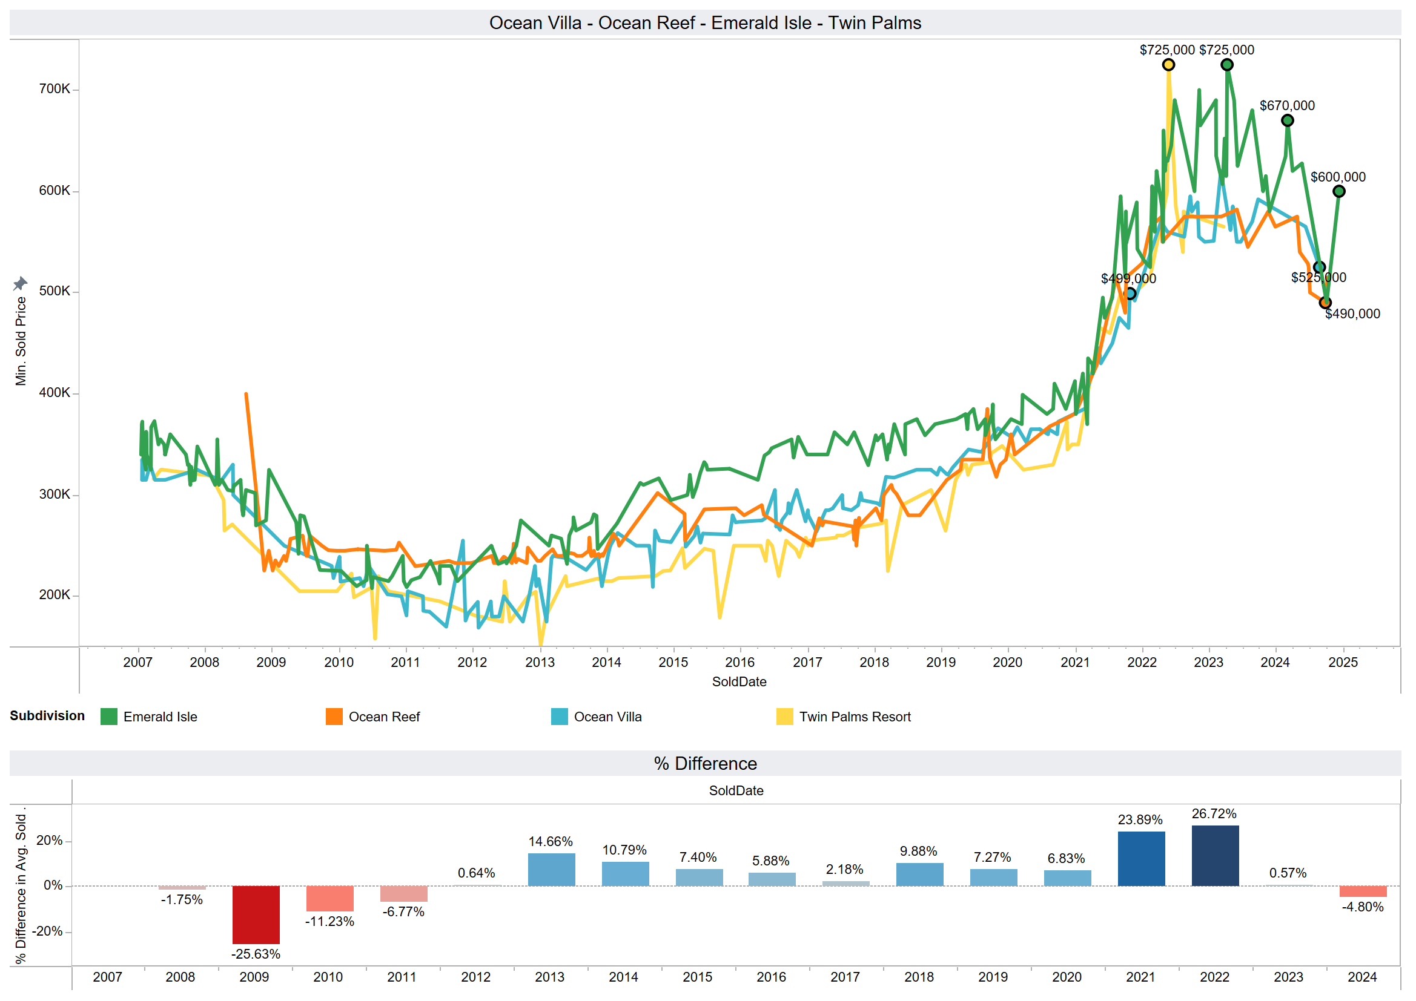Screen dimensions: 1416x1001
Task: Select the $525,000 data point marker
Action: (x=1320, y=267)
